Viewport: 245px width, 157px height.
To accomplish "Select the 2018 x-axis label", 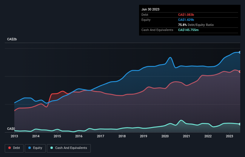I will point(122,136).
